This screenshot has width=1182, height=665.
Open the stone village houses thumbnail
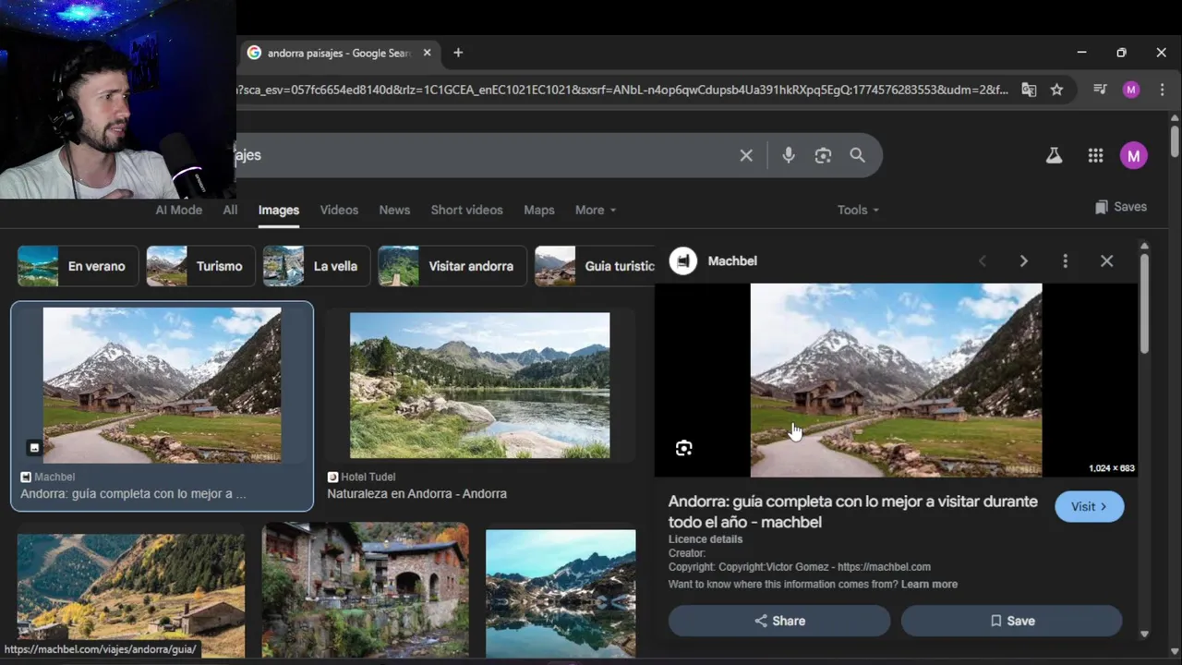point(365,589)
